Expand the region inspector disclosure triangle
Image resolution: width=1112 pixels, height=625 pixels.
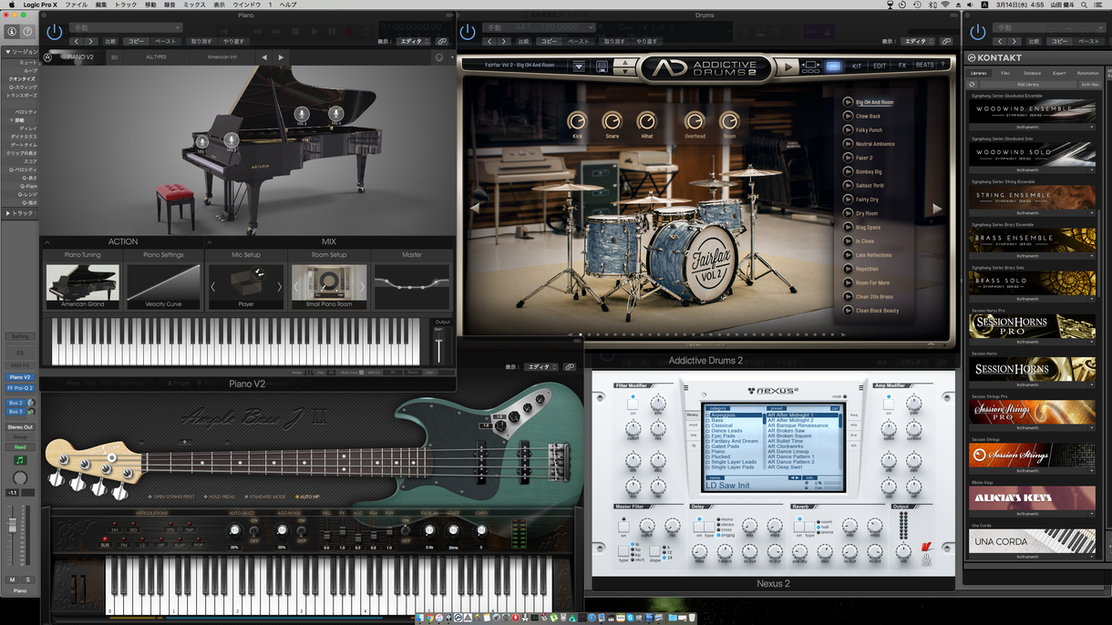click(8, 52)
